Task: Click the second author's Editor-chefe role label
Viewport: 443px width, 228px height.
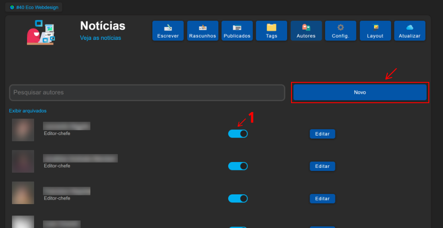Action: 57,166
